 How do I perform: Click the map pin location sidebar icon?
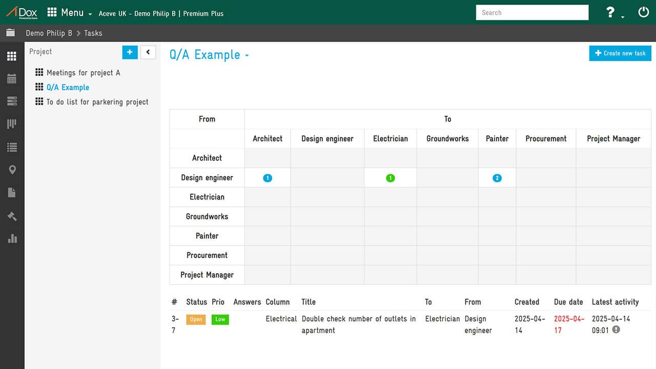click(12, 170)
